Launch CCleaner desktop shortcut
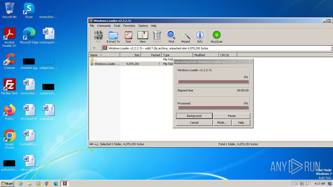The width and height of the screenshot is (333, 187). pos(9,61)
